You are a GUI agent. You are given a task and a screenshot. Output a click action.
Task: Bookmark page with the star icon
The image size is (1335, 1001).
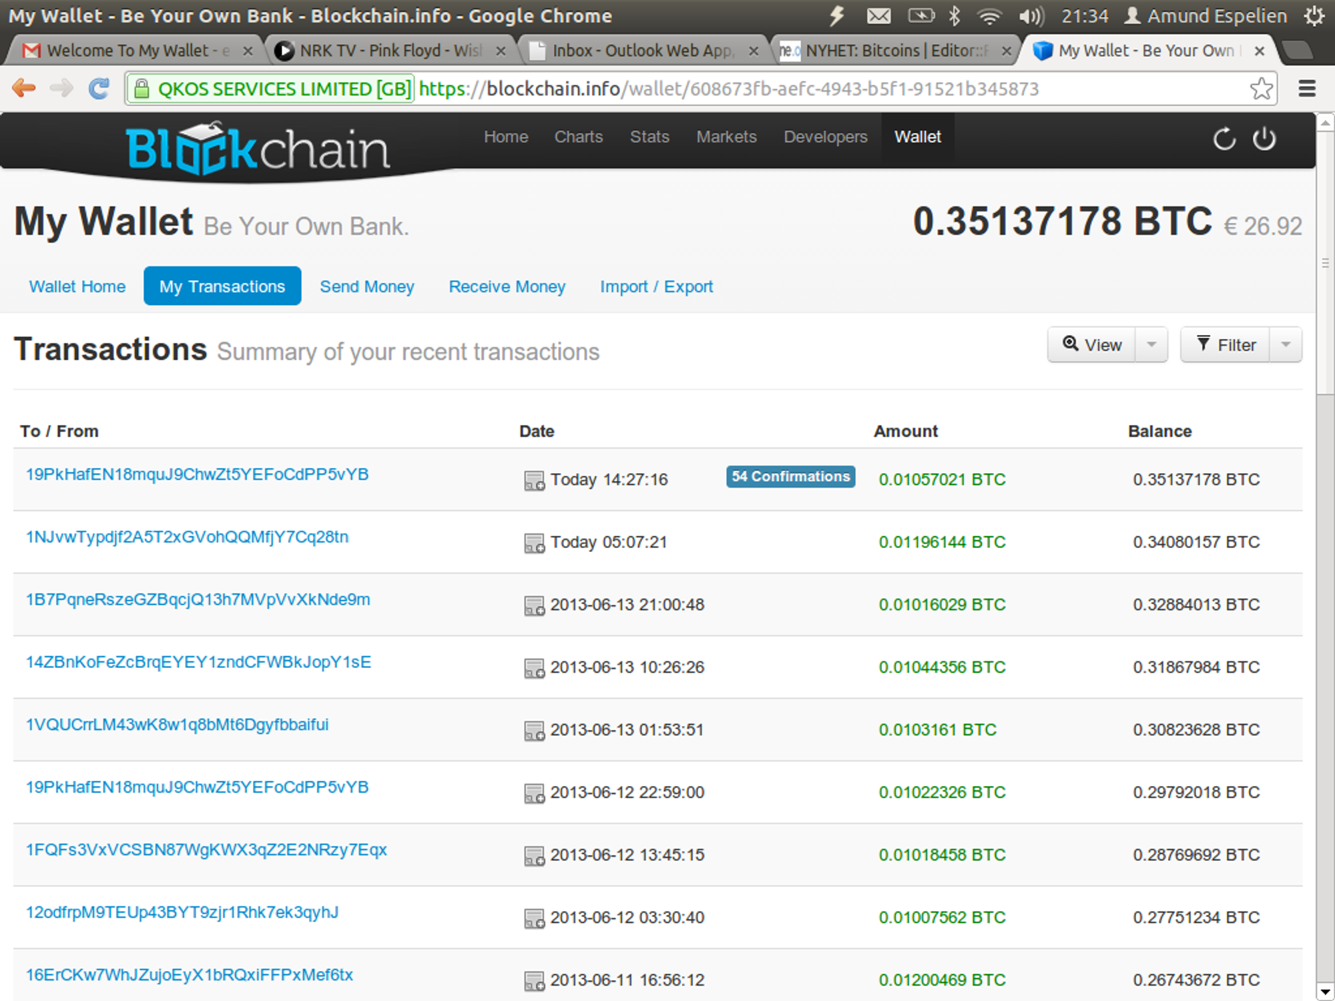[x=1261, y=88]
